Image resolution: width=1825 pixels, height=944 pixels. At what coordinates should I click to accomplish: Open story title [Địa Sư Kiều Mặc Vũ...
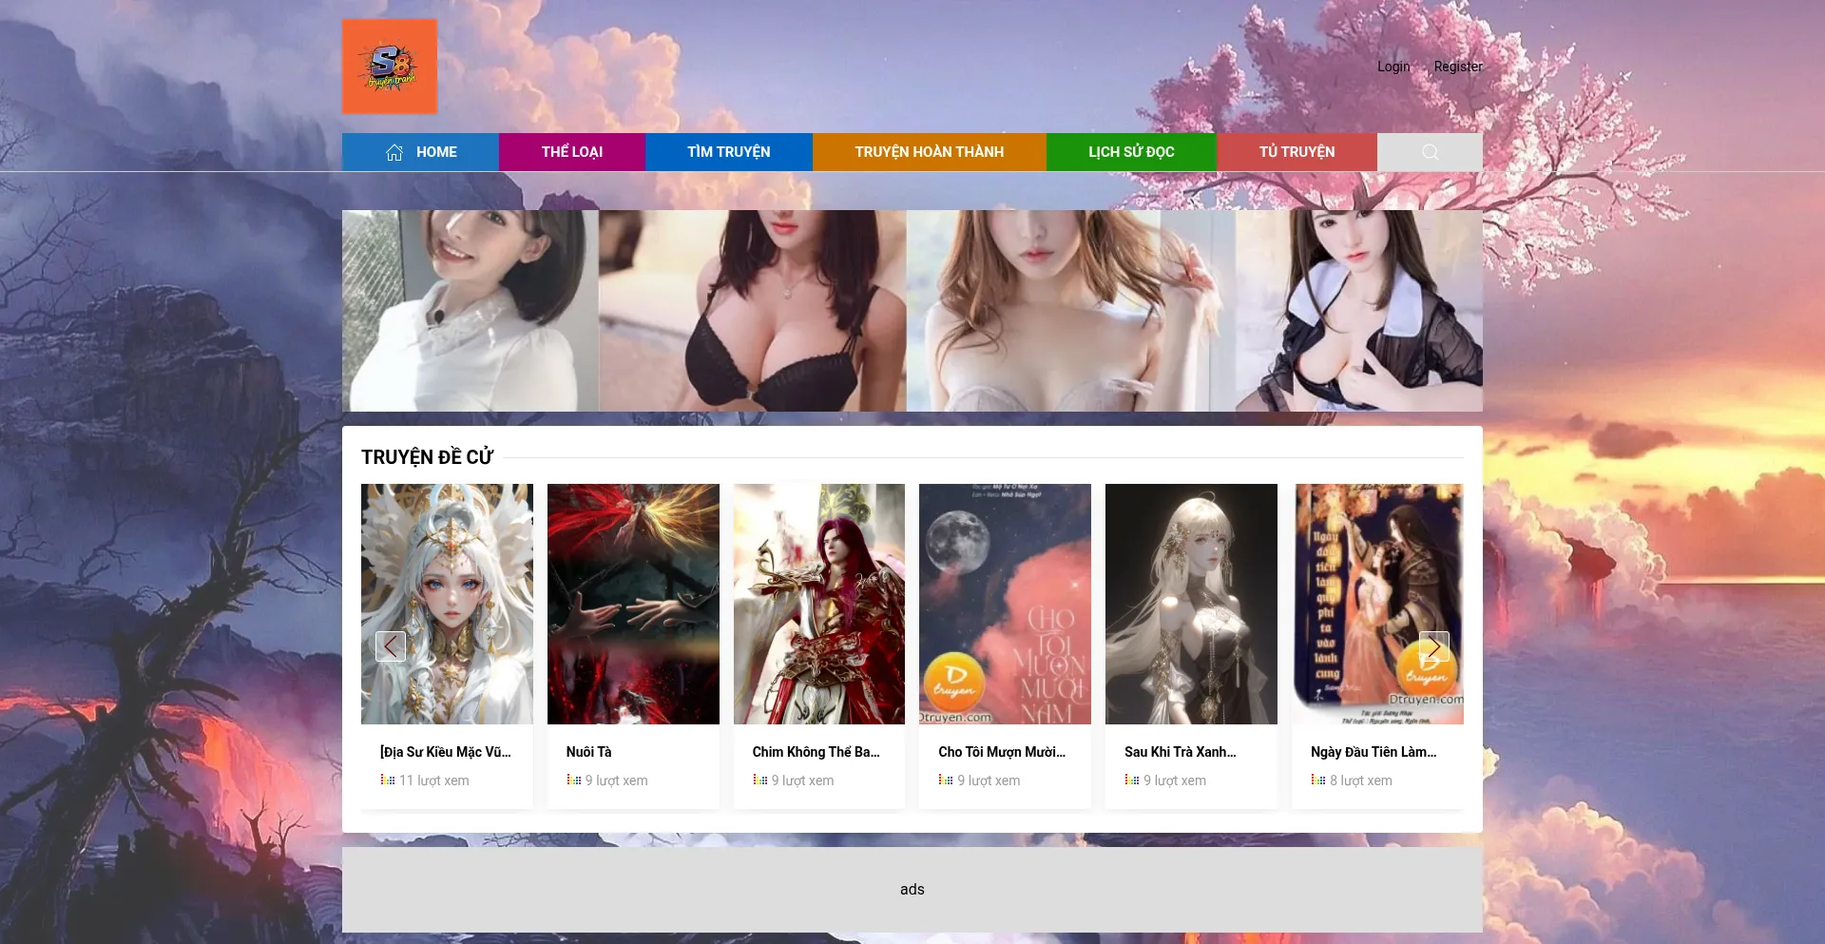(x=446, y=752)
